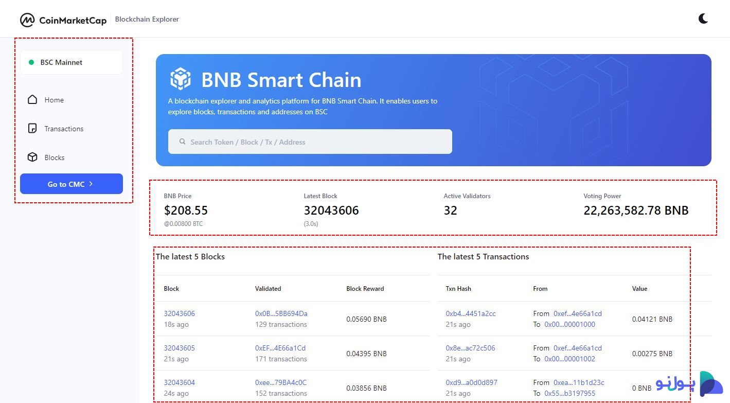Open Blocks page from sidebar
This screenshot has width=730, height=403.
click(55, 157)
